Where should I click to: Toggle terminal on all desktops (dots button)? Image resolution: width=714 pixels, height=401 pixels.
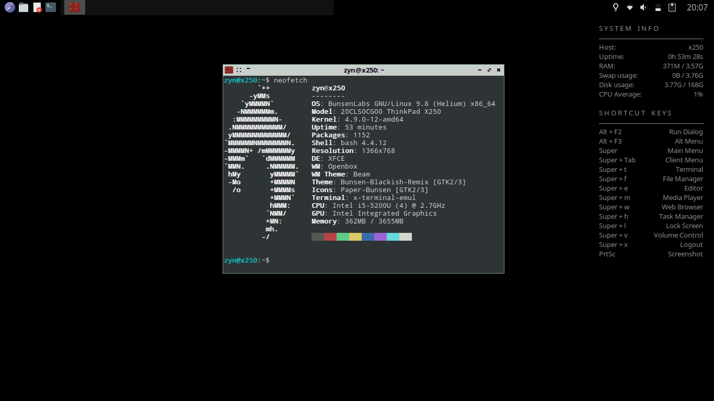coord(239,70)
